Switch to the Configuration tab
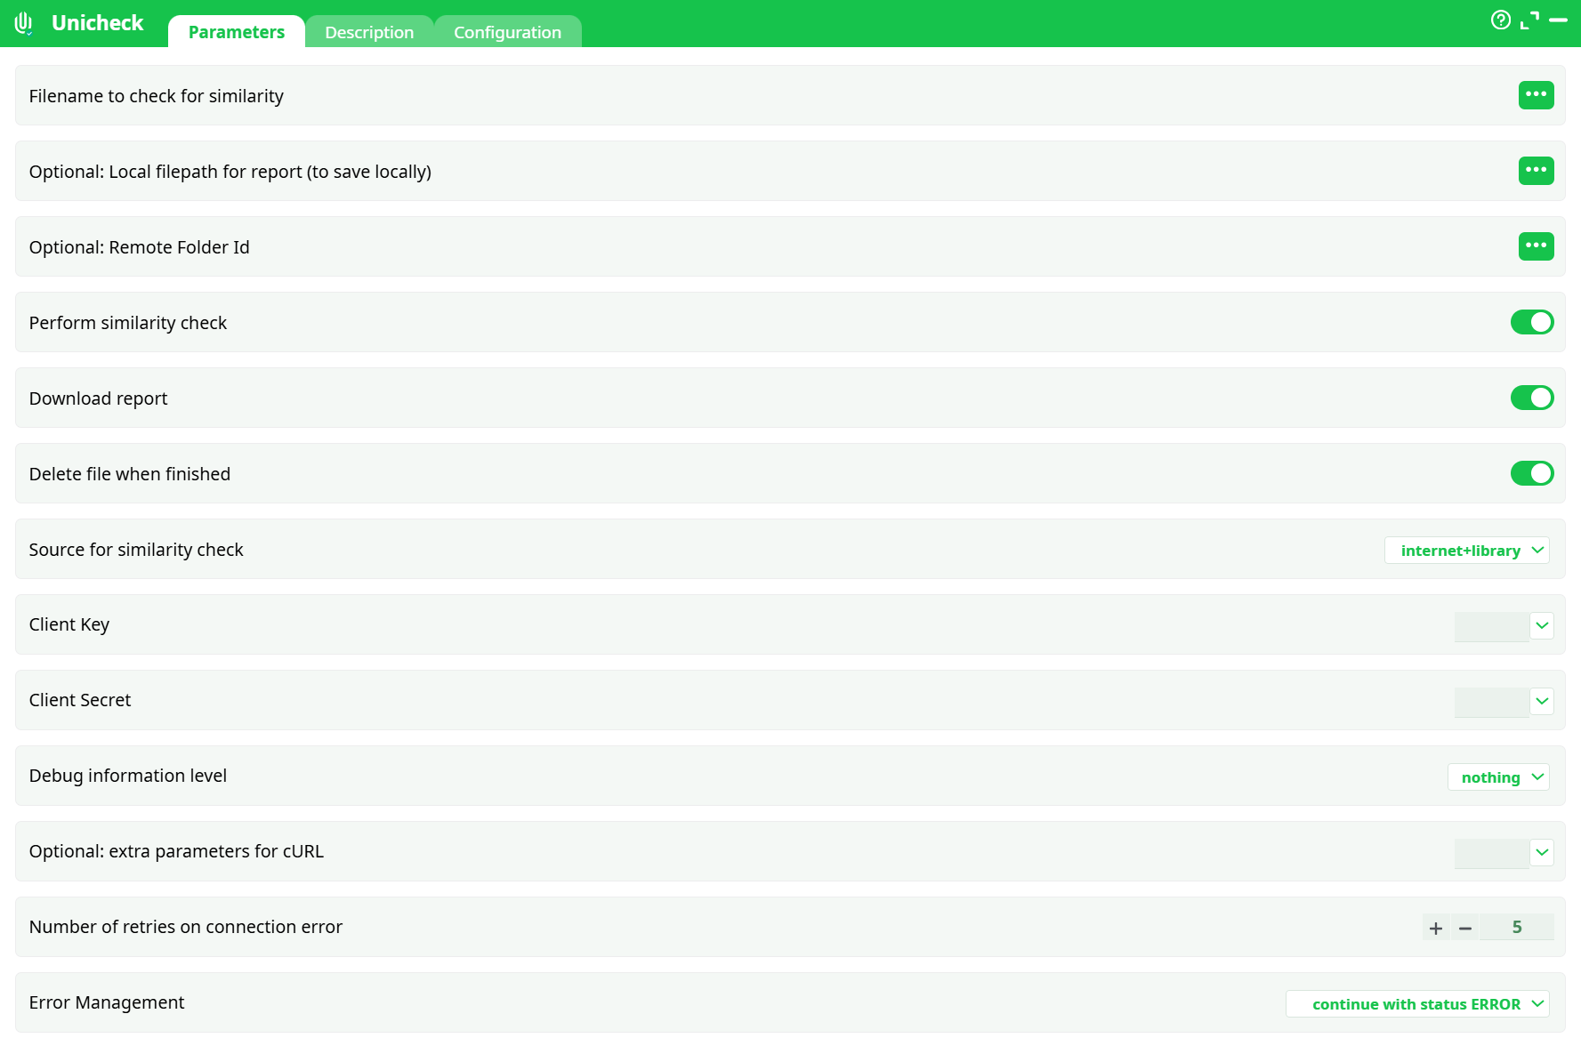1581x1038 pixels. click(507, 32)
